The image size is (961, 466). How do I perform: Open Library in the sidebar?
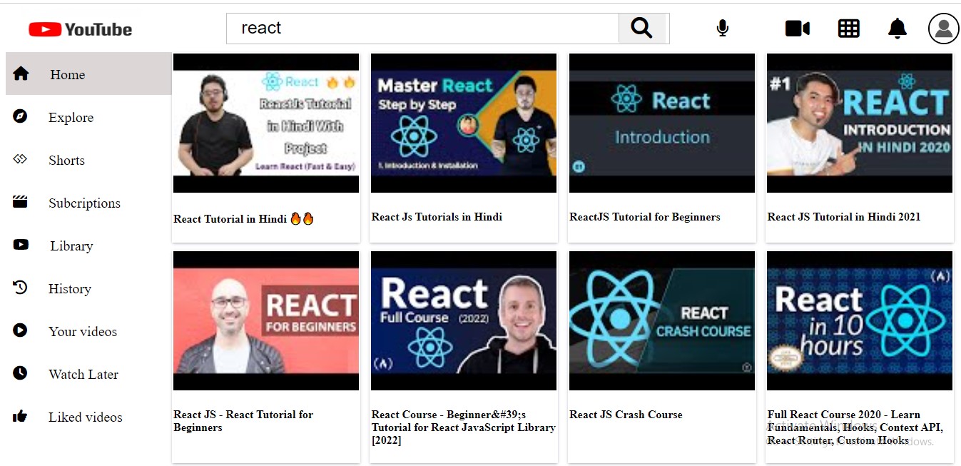tap(71, 246)
